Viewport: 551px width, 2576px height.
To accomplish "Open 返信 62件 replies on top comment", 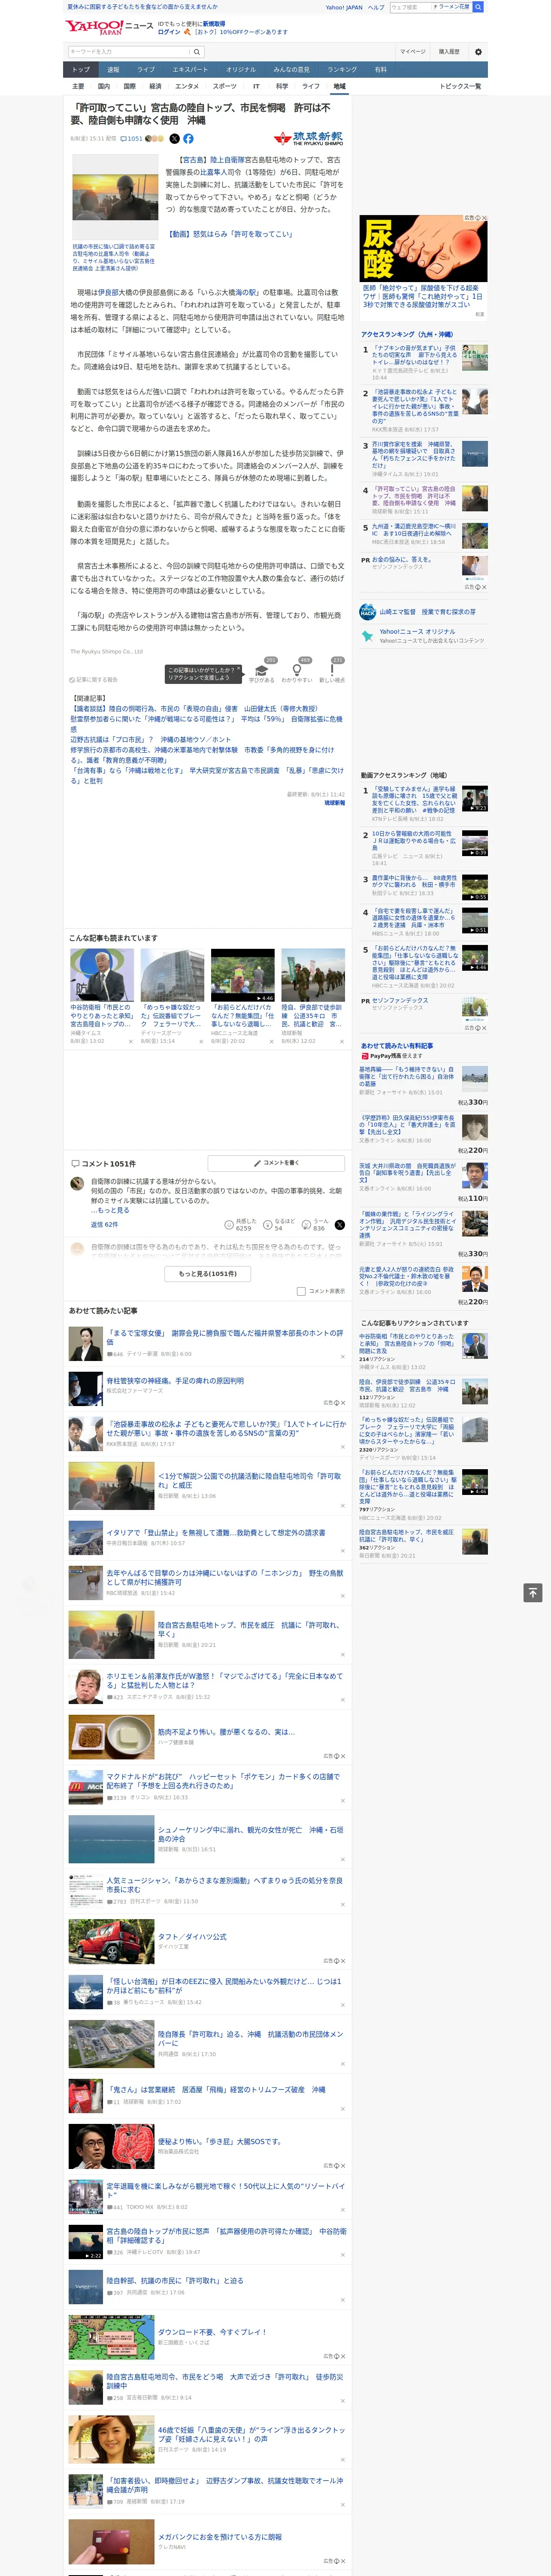I will point(104,1224).
